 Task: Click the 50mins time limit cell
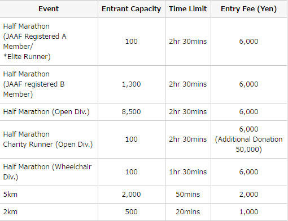(188, 195)
